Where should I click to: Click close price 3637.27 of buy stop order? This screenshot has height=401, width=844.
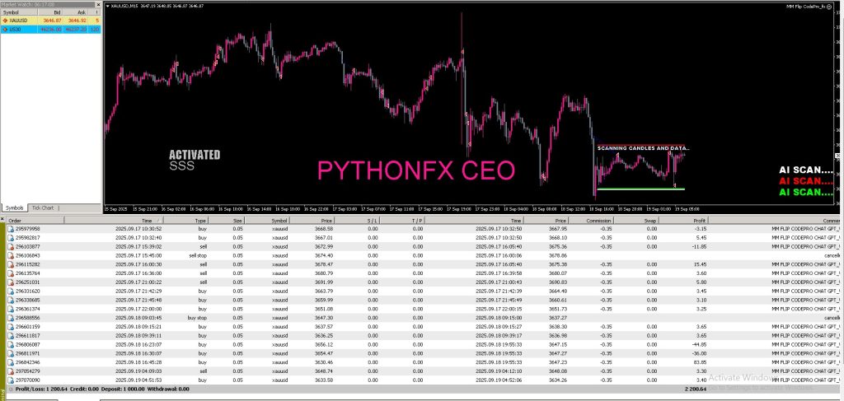click(x=558, y=317)
